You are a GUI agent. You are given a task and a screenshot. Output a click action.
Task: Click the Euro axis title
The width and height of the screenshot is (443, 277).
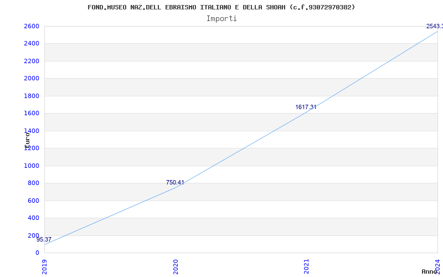[x=27, y=141]
